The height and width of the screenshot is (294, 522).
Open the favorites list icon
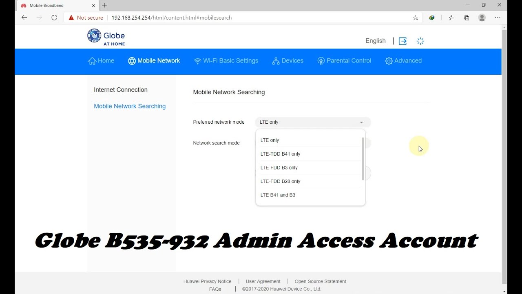click(451, 18)
